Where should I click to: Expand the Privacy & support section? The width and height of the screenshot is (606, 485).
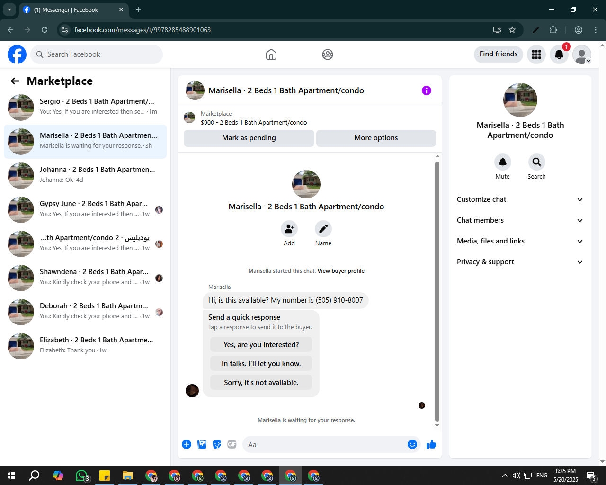pyautogui.click(x=520, y=262)
